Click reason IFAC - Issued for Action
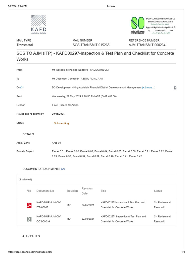 (x=65, y=105)
